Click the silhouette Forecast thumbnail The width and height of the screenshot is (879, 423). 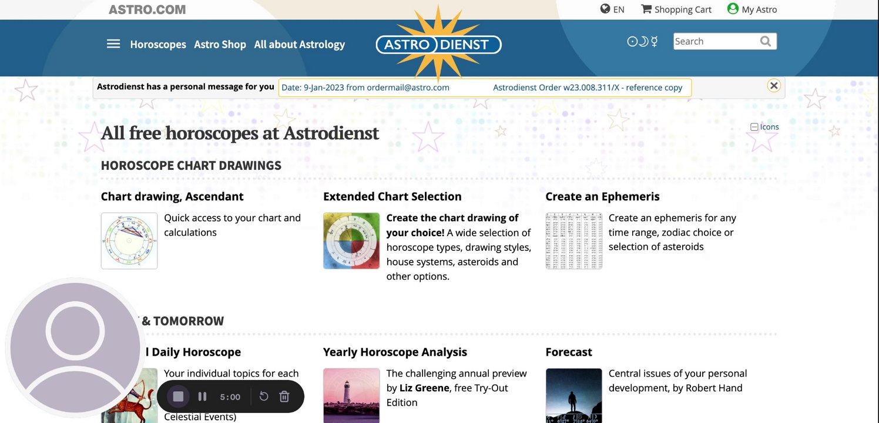574,395
